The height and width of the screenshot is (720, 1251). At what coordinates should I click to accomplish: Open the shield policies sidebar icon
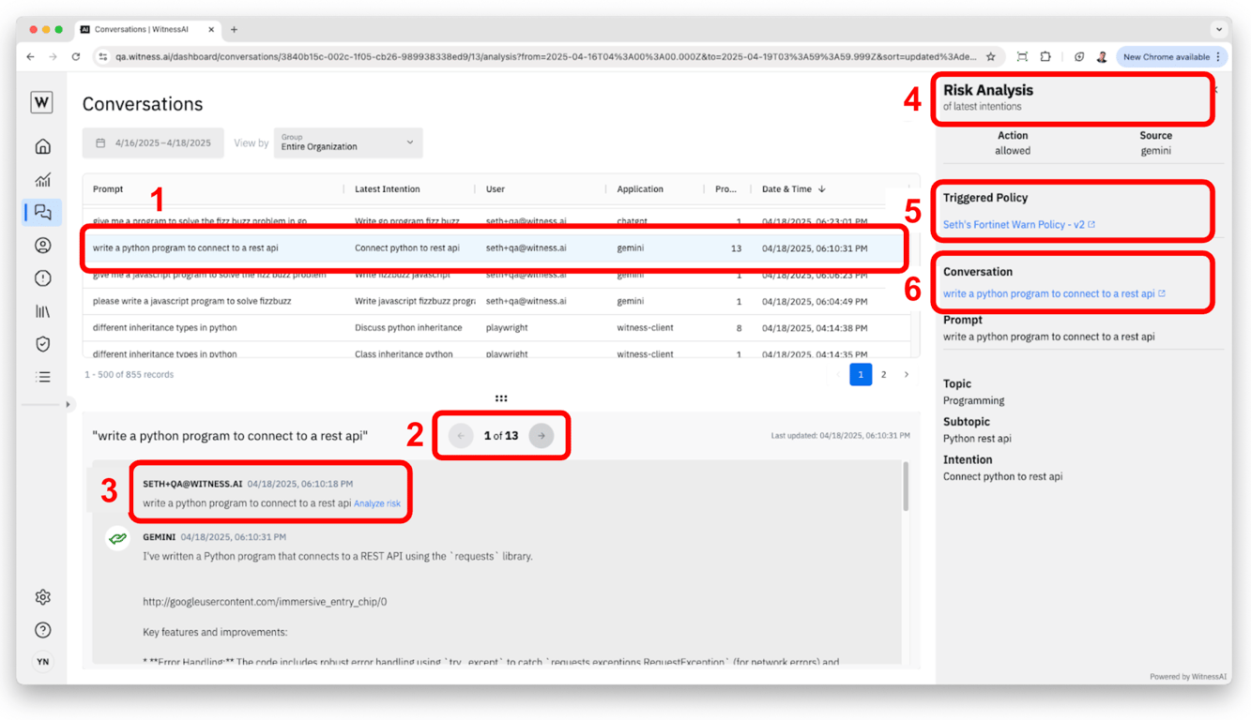(42, 344)
